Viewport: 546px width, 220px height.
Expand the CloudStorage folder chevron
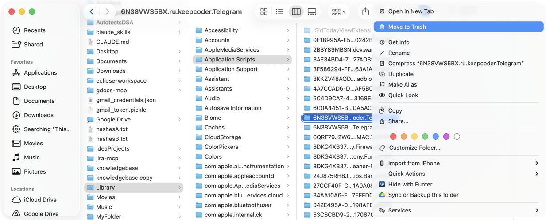click(x=288, y=137)
